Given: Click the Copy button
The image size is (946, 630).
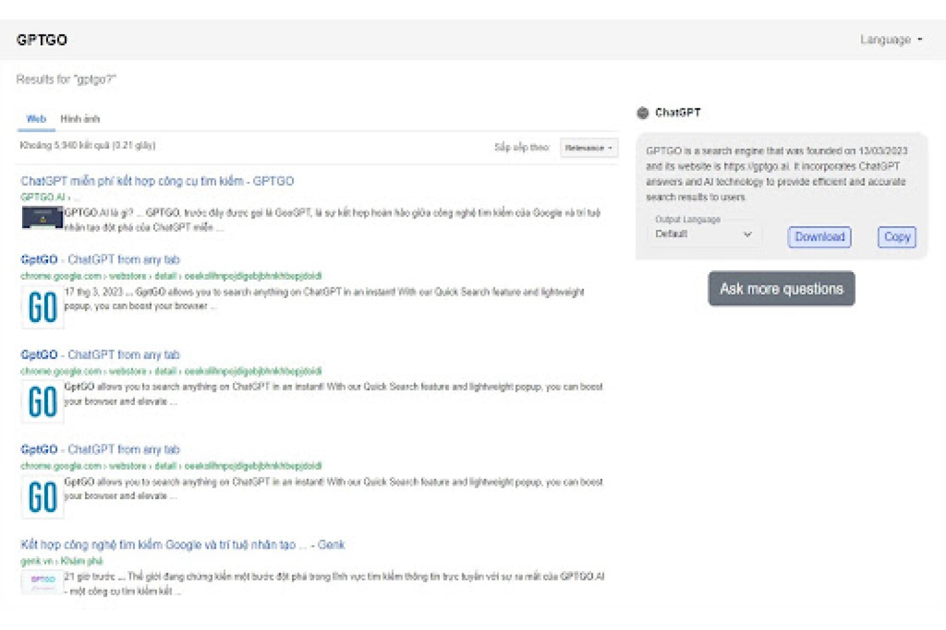Looking at the screenshot, I should coord(897,237).
